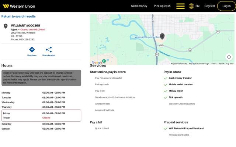Click Send money to Cuba from a location
This screenshot has width=236, height=147.
click(115, 97)
